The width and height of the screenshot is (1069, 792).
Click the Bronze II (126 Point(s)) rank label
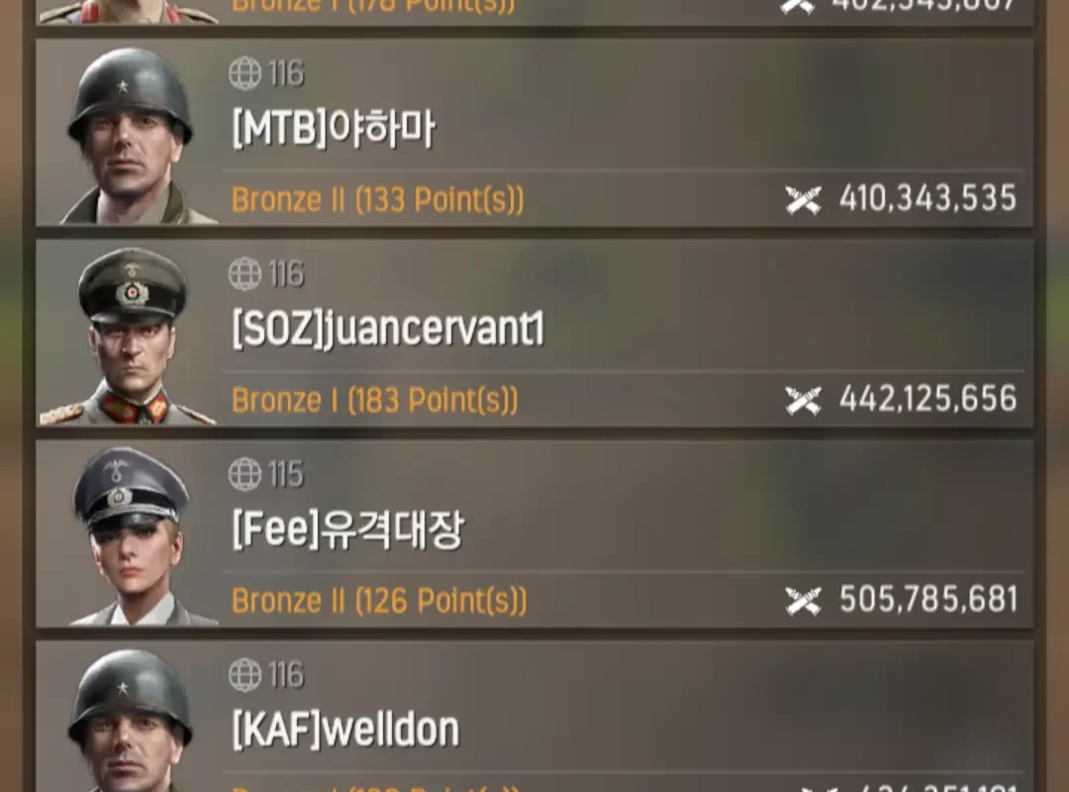(379, 601)
